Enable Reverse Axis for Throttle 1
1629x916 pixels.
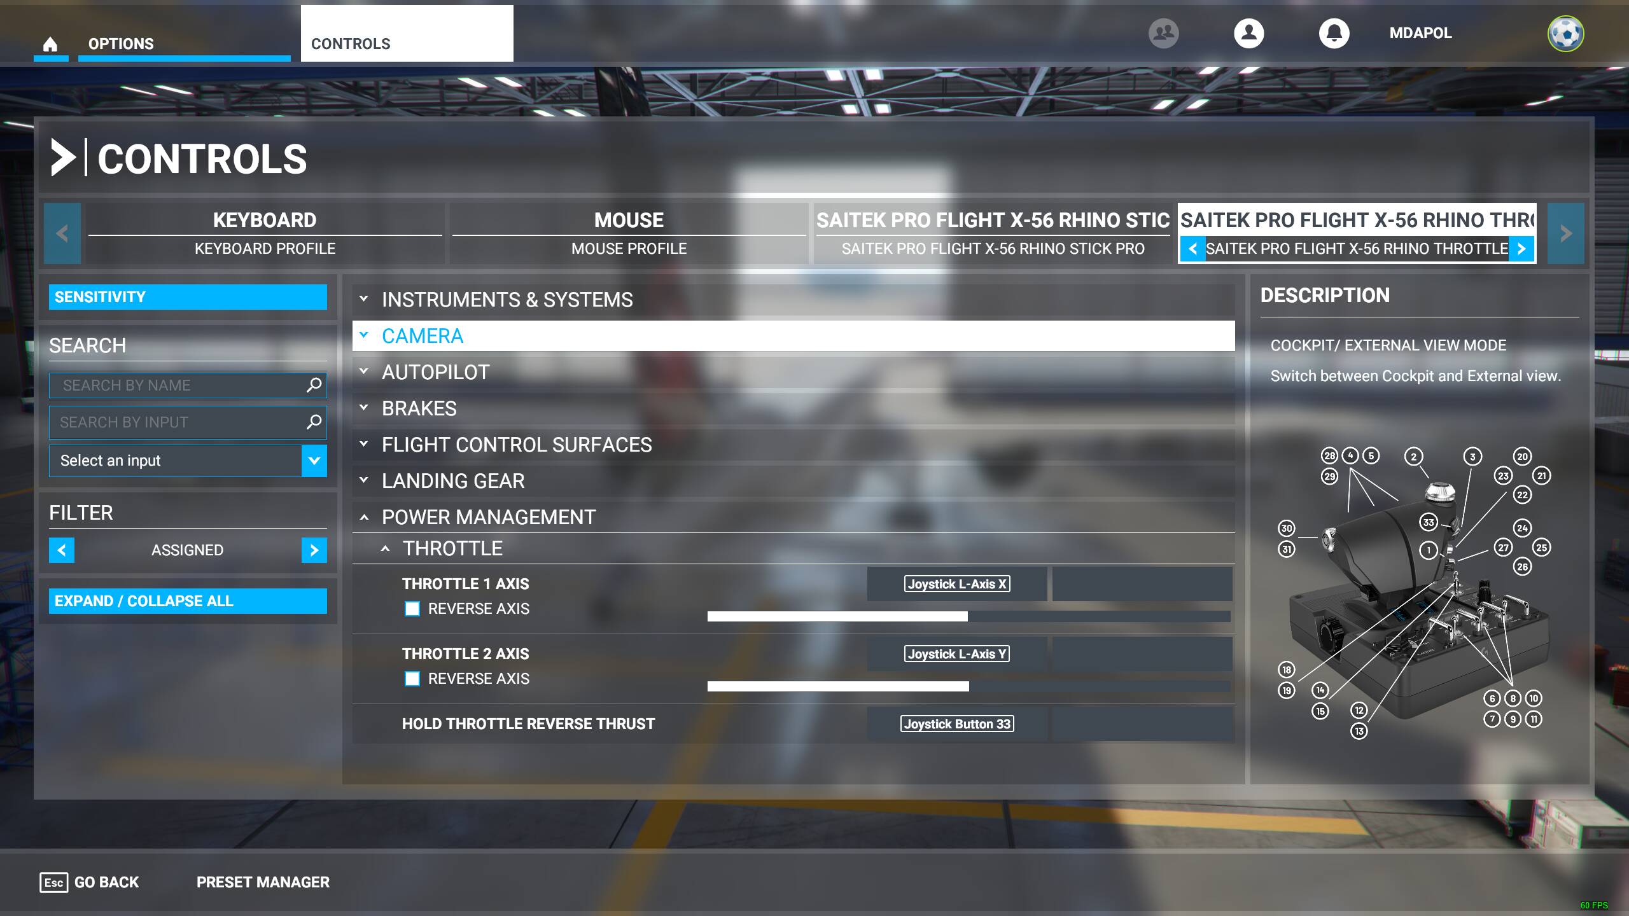tap(412, 609)
